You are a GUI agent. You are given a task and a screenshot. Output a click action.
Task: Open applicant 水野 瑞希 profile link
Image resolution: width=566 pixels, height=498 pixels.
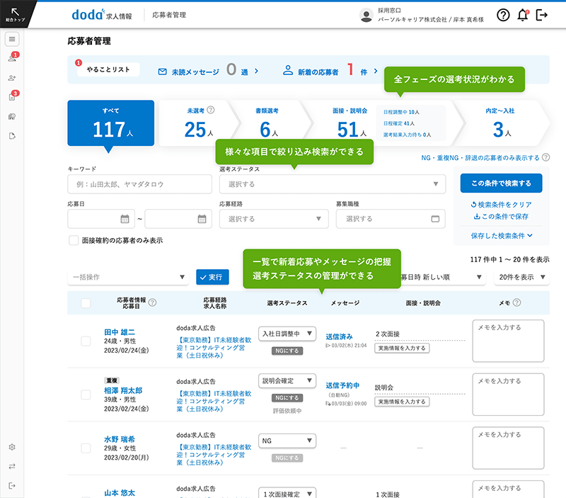pyautogui.click(x=122, y=440)
